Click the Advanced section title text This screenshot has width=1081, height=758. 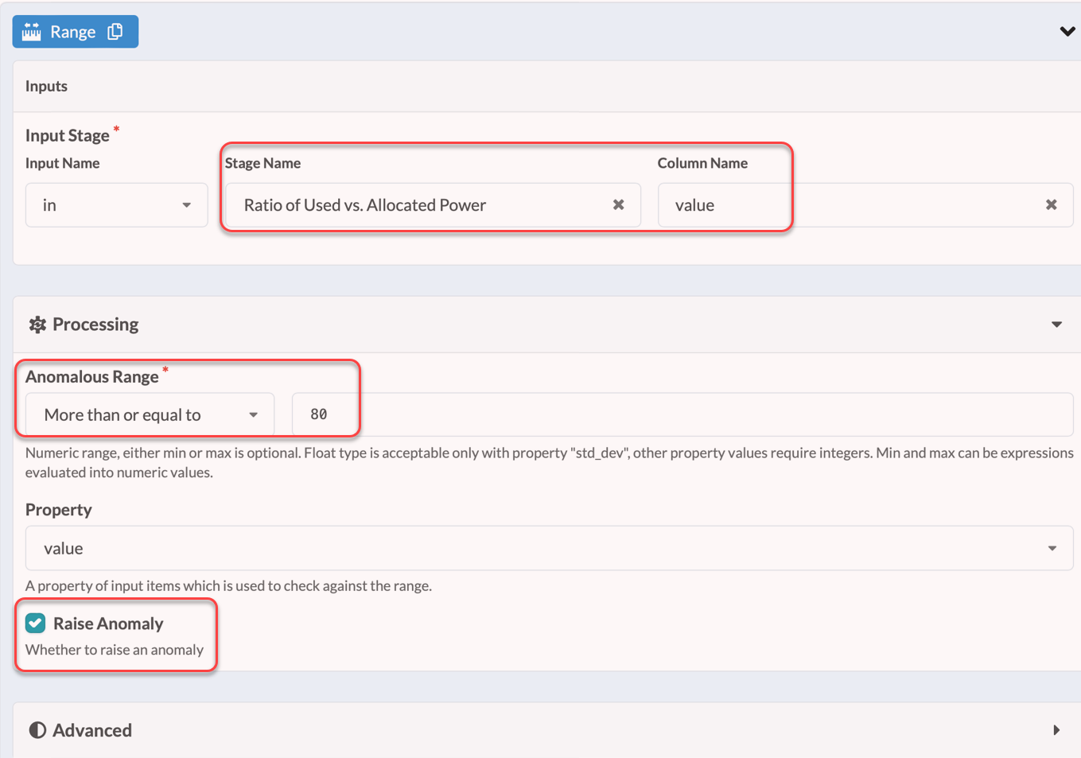click(92, 730)
